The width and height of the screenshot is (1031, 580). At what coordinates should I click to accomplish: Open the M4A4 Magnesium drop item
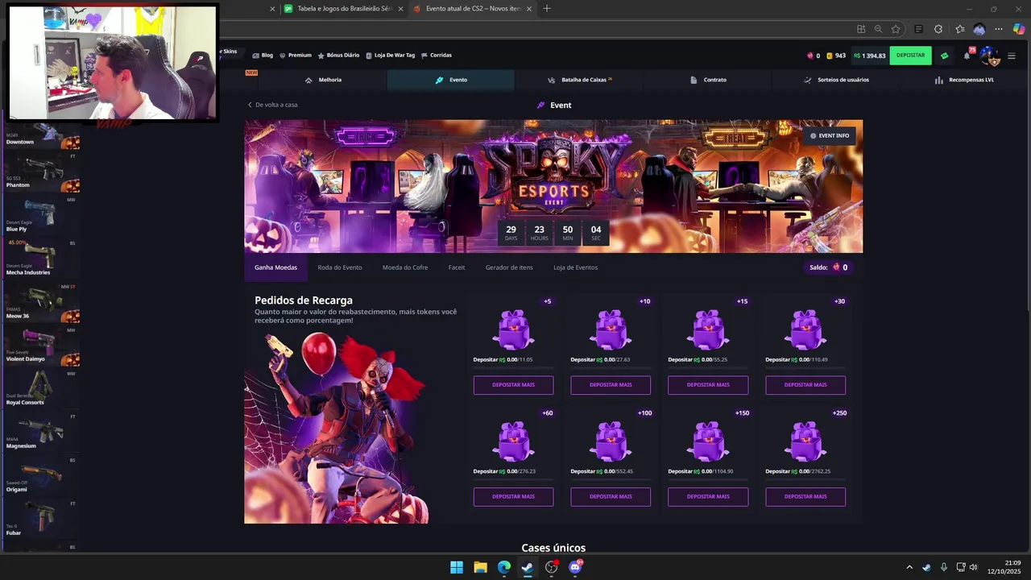(41, 432)
